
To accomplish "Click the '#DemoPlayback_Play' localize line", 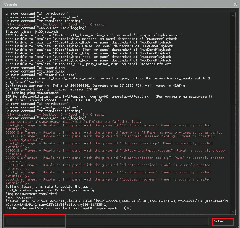I will [x=89, y=53].
